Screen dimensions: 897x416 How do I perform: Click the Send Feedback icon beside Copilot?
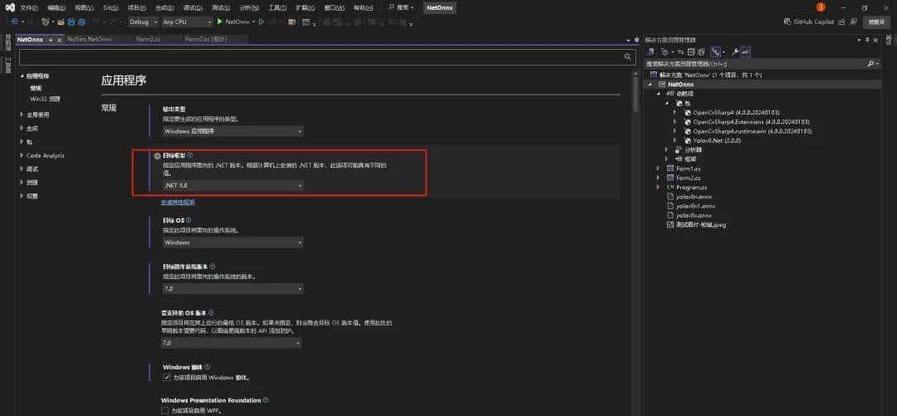click(854, 22)
